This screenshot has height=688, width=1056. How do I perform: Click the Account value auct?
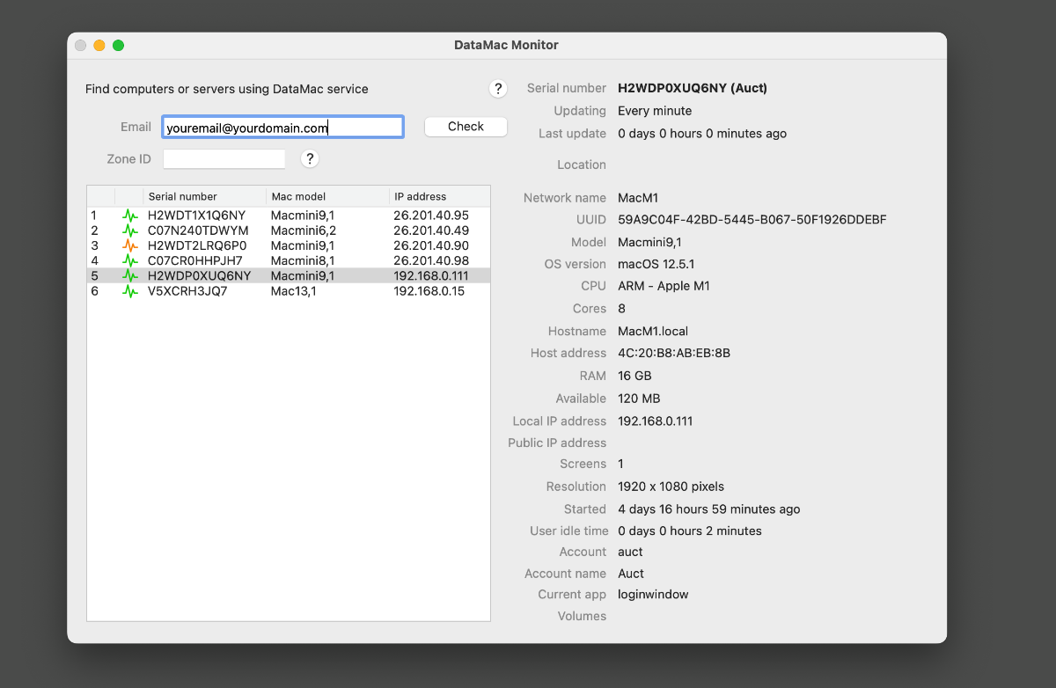coord(630,552)
